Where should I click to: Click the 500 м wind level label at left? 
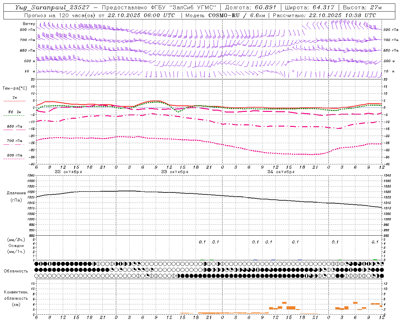click(x=30, y=61)
